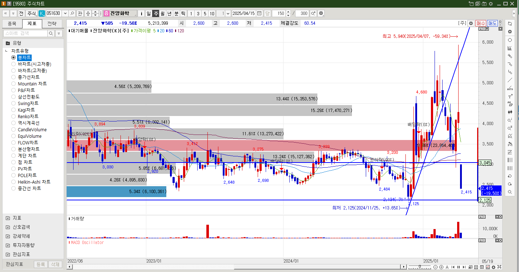The width and height of the screenshot is (519, 272).
Task: Select 봉차트 chart type
Action: pyautogui.click(x=24, y=57)
